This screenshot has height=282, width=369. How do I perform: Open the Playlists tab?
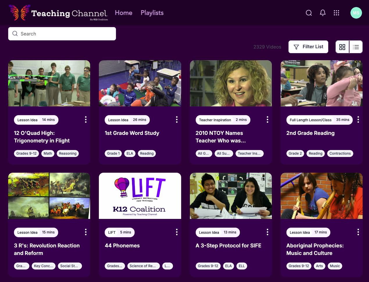[152, 13]
